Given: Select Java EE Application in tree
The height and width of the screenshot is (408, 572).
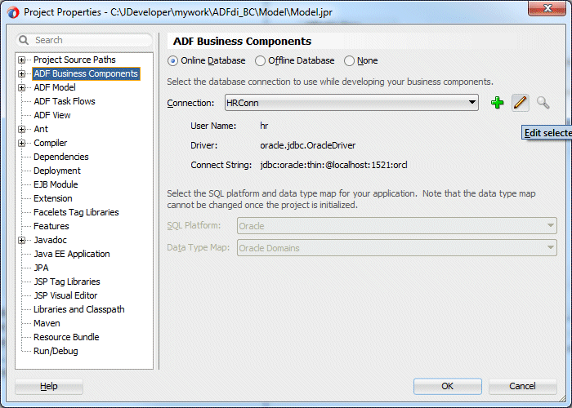Looking at the screenshot, I should [x=72, y=254].
